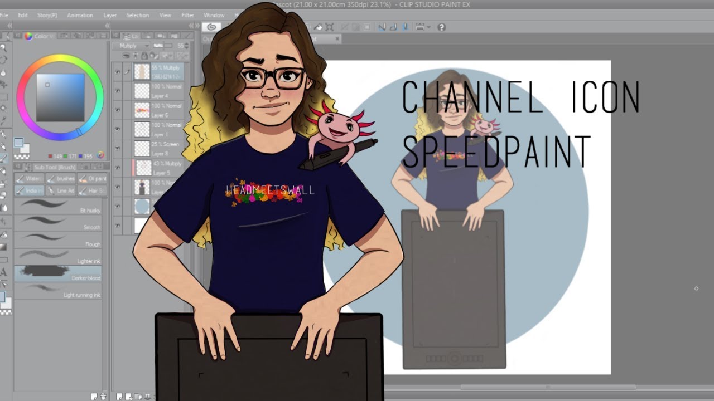Image resolution: width=714 pixels, height=401 pixels.
Task: Select Layer 6 thumbnail in layer list
Action: click(143, 110)
